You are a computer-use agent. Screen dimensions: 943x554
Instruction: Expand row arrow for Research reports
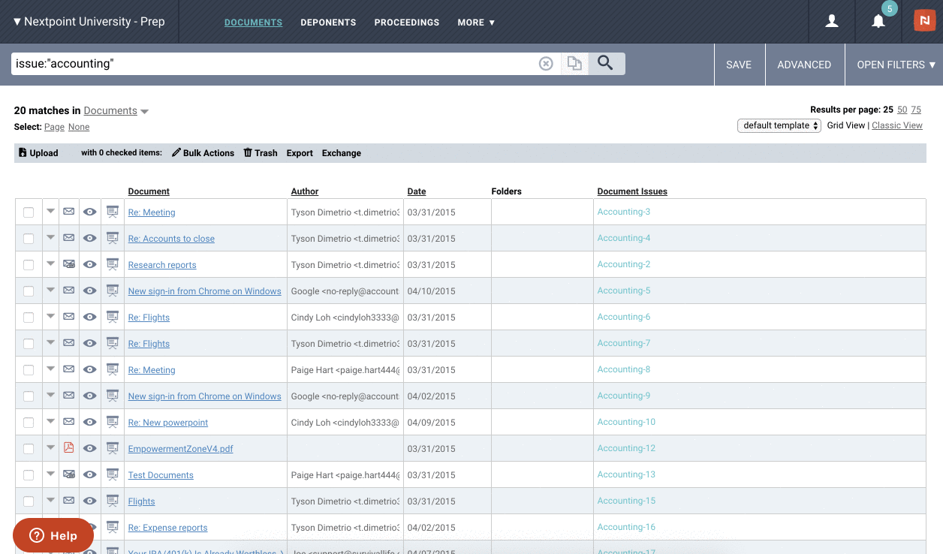[50, 263]
